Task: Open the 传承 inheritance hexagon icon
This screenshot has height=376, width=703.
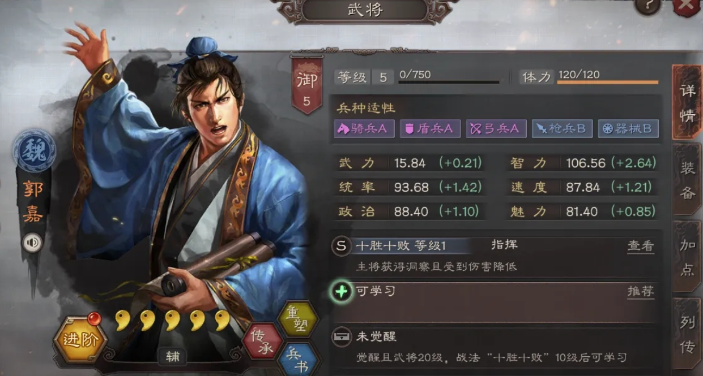Action: [262, 341]
